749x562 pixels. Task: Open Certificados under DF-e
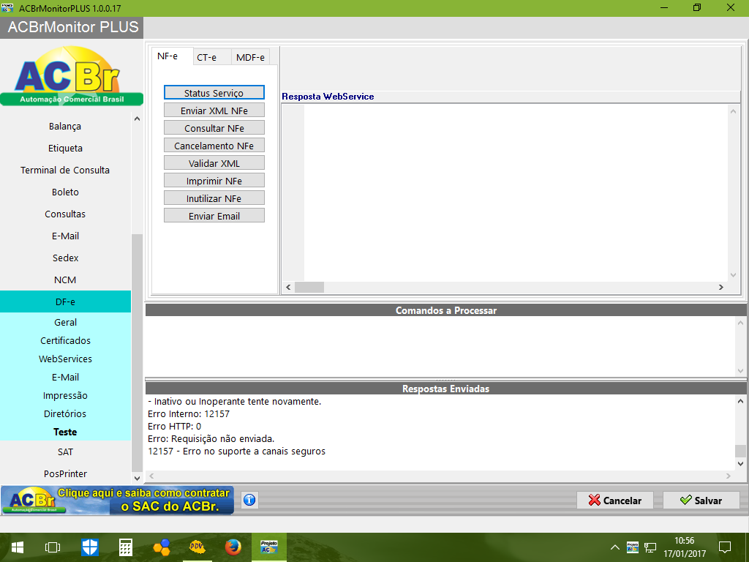[65, 341]
